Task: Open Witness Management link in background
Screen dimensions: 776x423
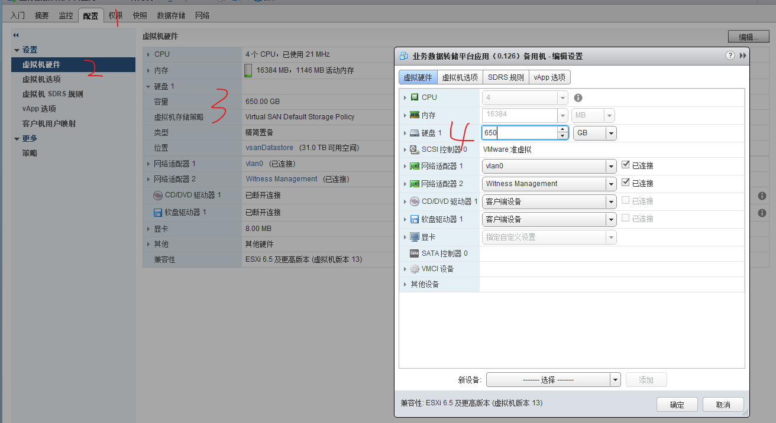Action: click(282, 179)
